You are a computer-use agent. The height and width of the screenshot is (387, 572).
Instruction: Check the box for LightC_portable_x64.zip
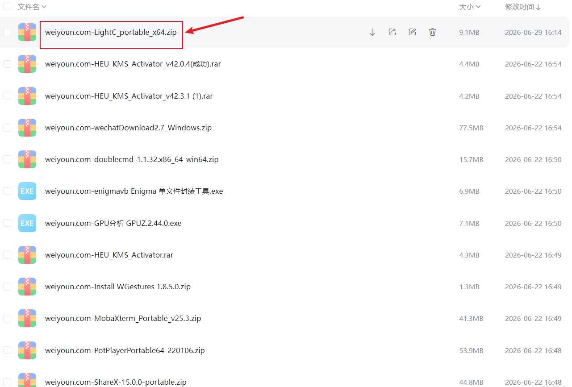[x=7, y=32]
